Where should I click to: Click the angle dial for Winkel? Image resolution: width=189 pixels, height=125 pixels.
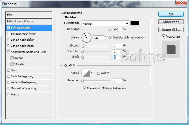[x=86, y=37]
